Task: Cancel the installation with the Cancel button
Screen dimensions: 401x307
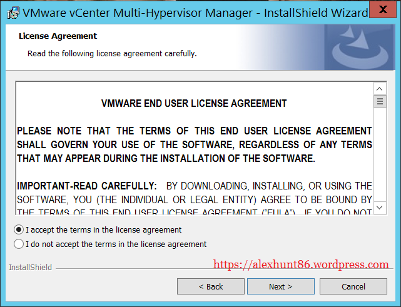Action: coord(353,286)
